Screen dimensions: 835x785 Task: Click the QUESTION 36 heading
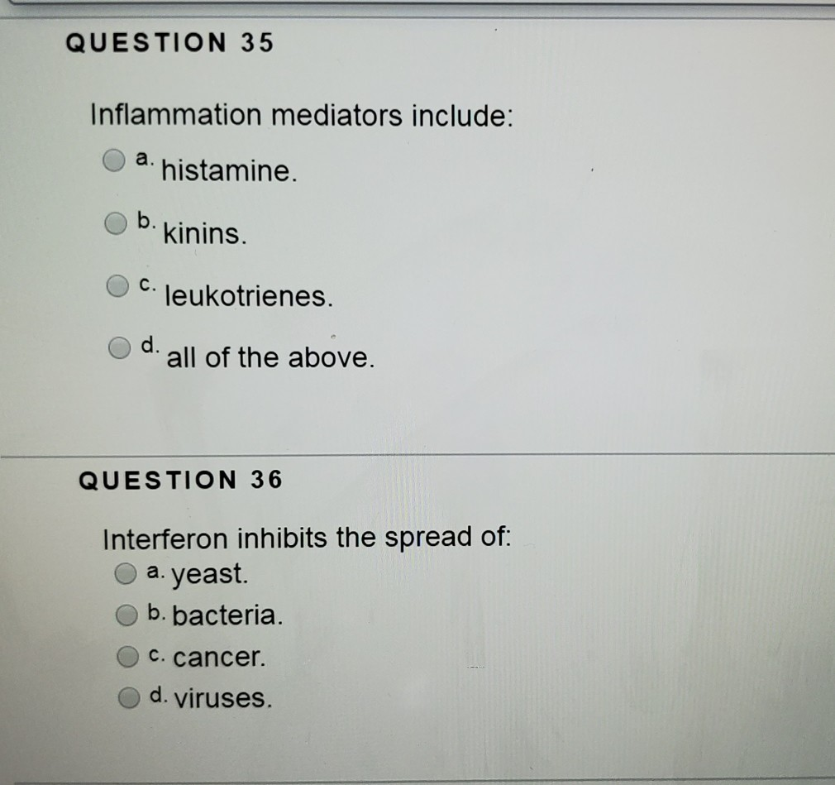(178, 480)
